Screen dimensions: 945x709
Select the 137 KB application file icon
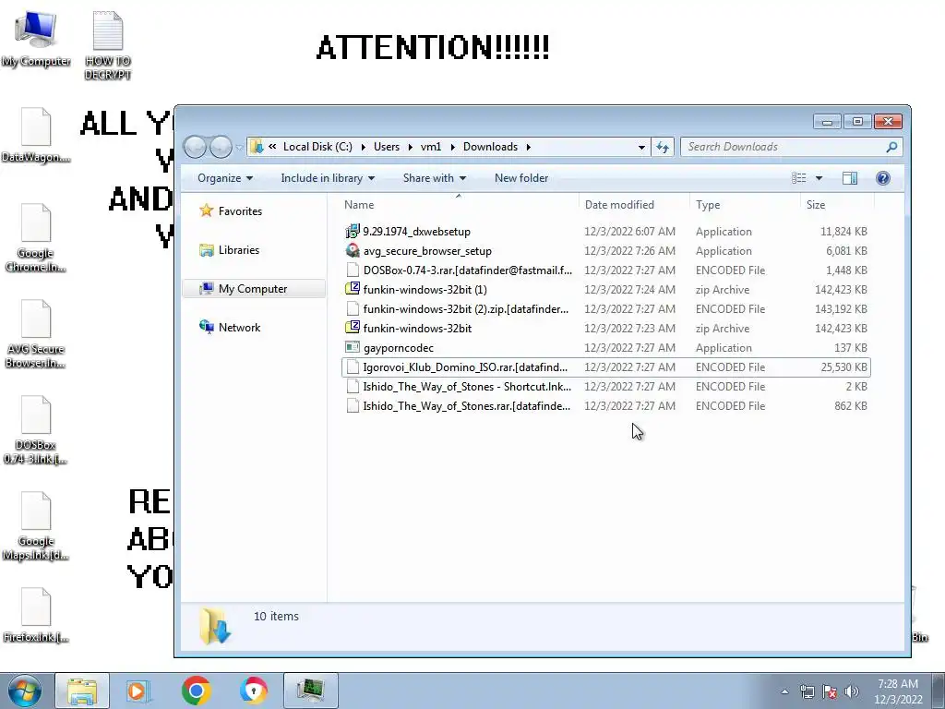click(353, 348)
